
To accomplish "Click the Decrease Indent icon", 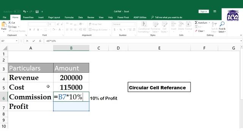I will tap(80, 30).
